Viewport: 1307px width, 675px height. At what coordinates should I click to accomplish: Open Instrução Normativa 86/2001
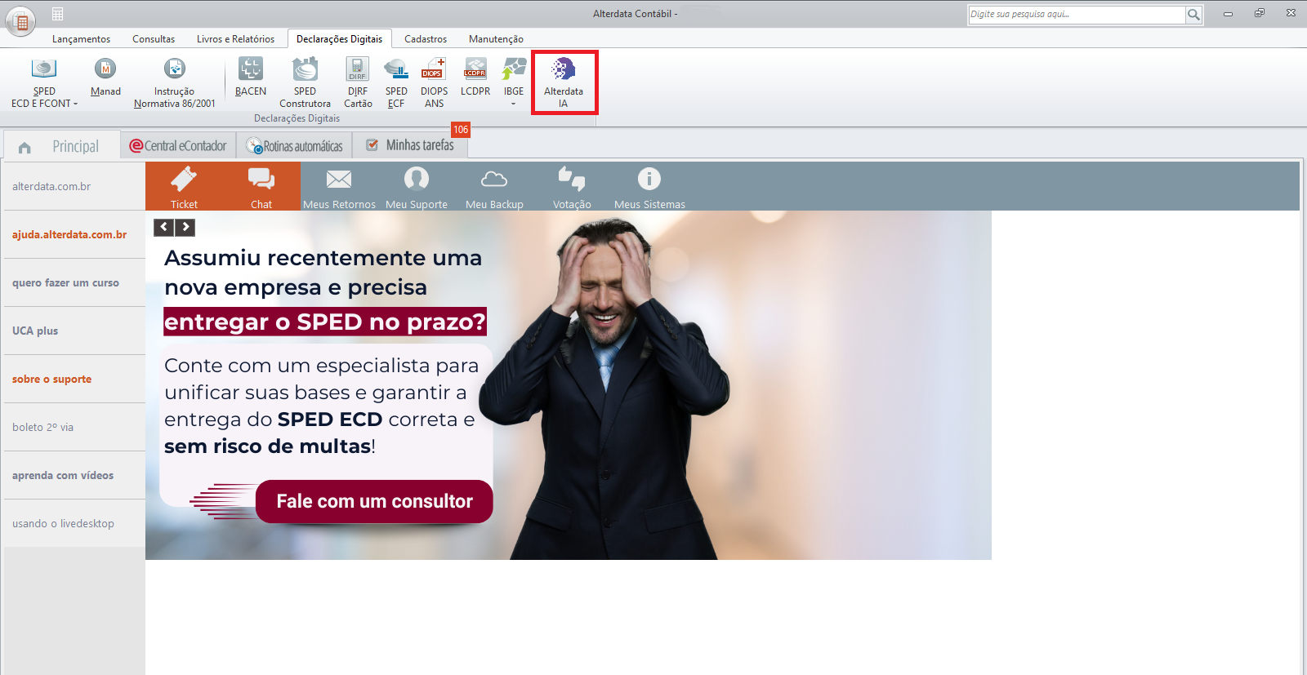pos(174,82)
